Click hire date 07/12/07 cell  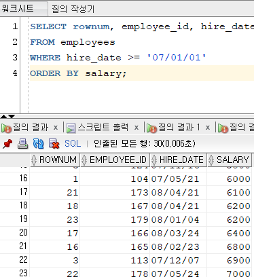178,261
